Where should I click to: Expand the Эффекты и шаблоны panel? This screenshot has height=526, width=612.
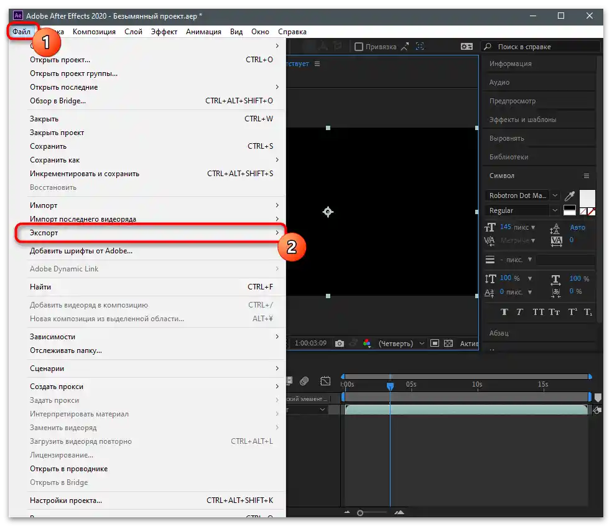click(x=522, y=120)
